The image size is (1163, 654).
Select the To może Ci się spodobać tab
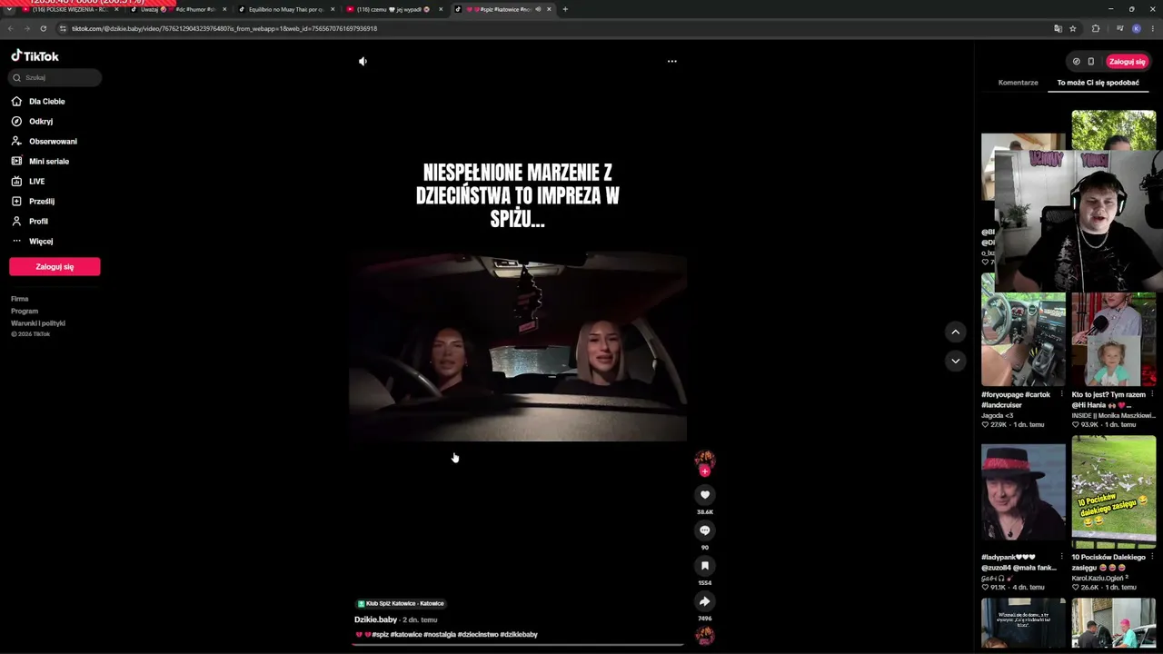click(x=1098, y=83)
